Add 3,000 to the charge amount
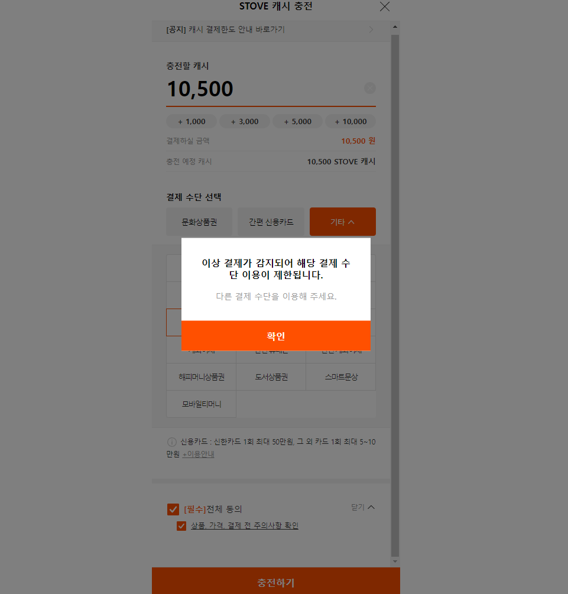Viewport: 568px width, 594px height. pos(245,122)
